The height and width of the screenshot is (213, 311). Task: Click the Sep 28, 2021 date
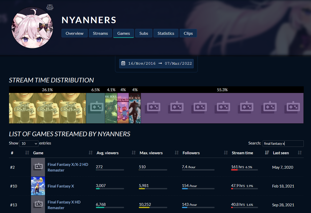(x=283, y=205)
